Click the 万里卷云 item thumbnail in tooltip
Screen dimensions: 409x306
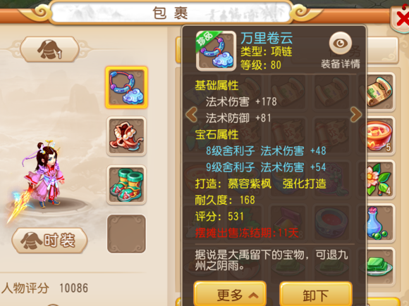216,51
